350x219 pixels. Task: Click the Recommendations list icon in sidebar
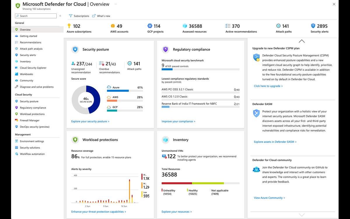point(17,42)
